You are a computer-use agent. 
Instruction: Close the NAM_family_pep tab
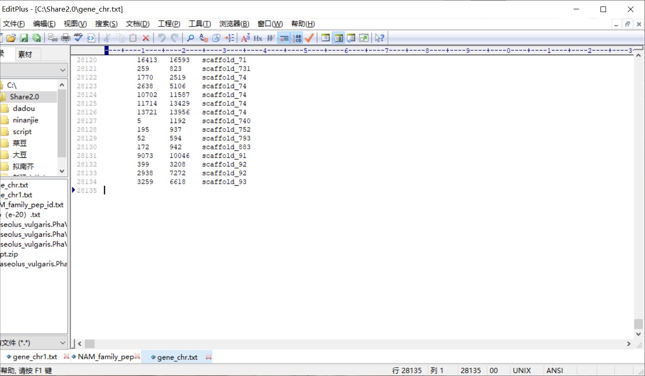[137, 357]
